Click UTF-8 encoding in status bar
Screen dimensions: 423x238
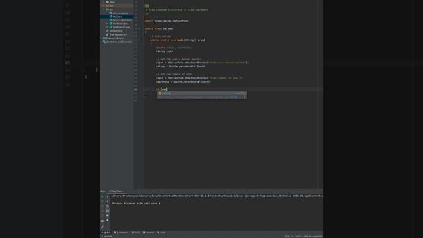coord(299,237)
